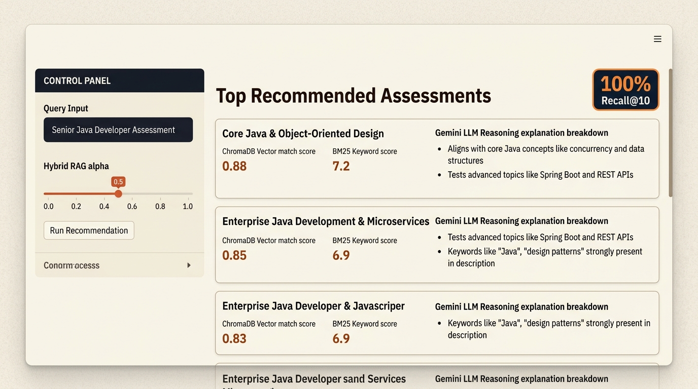Click the 0.0 slider tick label

pos(49,207)
